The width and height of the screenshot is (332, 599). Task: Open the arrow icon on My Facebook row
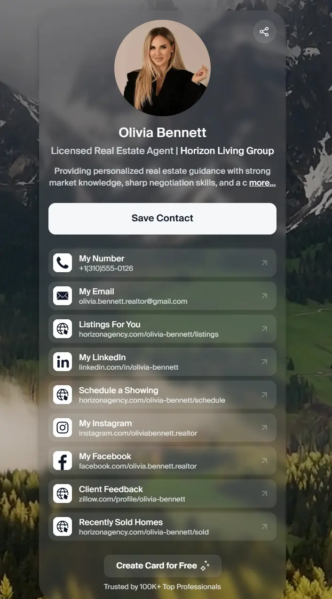pos(264,461)
